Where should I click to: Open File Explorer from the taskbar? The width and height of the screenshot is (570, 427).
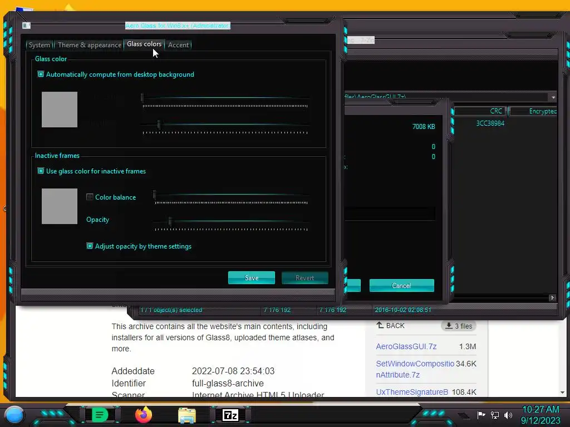click(x=187, y=415)
